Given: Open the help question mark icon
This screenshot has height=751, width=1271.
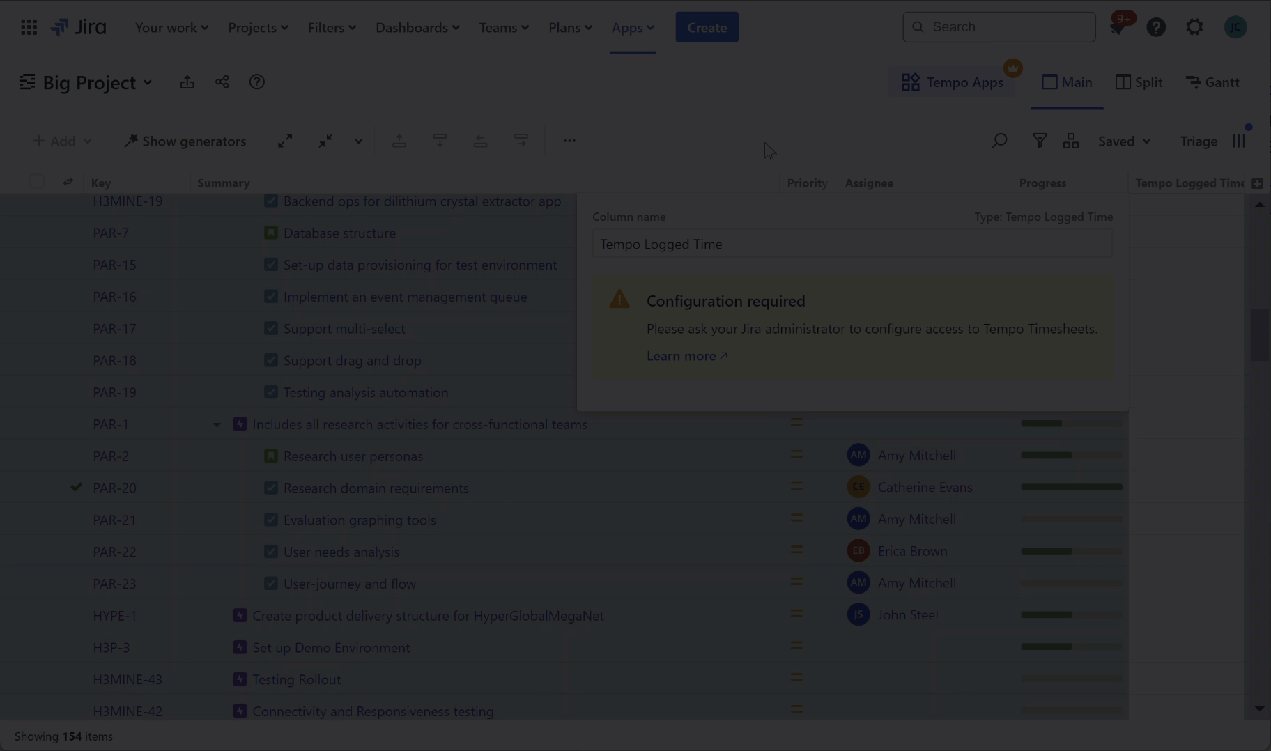Looking at the screenshot, I should [1156, 27].
